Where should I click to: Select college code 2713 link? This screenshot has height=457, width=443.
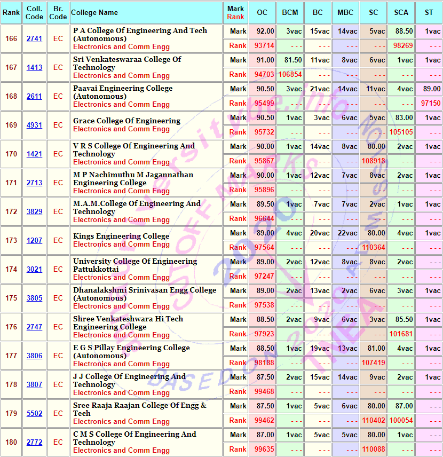[x=34, y=183]
